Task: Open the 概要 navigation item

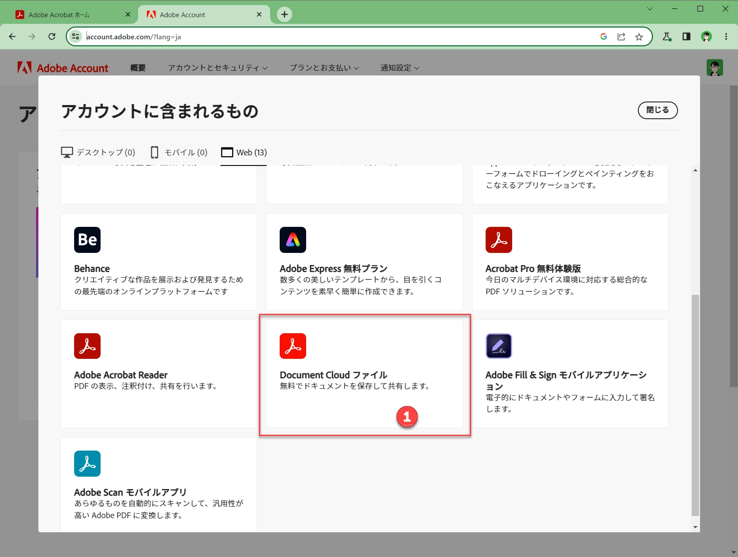Action: [x=138, y=68]
